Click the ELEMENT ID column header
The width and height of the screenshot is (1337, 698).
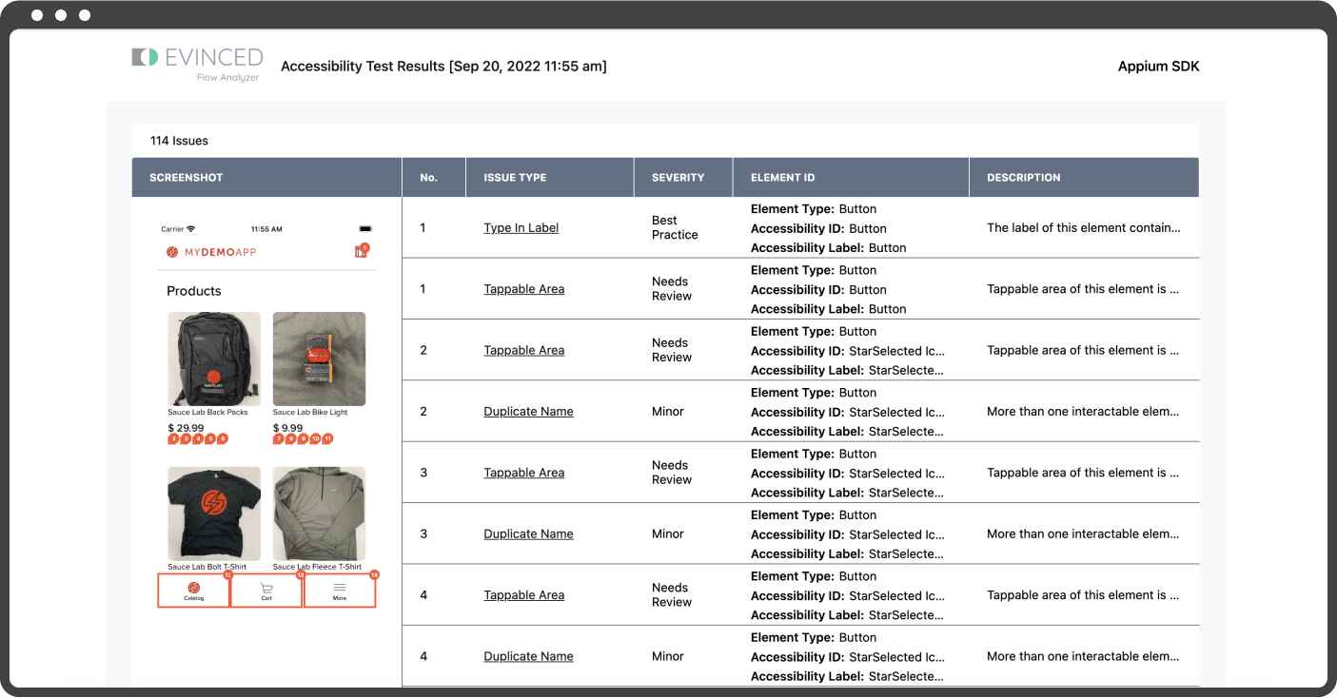point(782,178)
